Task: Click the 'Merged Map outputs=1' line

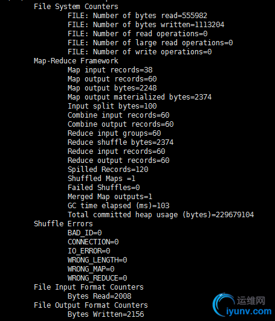Action: (x=110, y=197)
